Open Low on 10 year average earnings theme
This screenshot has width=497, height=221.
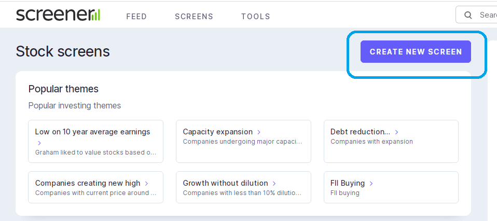pos(96,142)
